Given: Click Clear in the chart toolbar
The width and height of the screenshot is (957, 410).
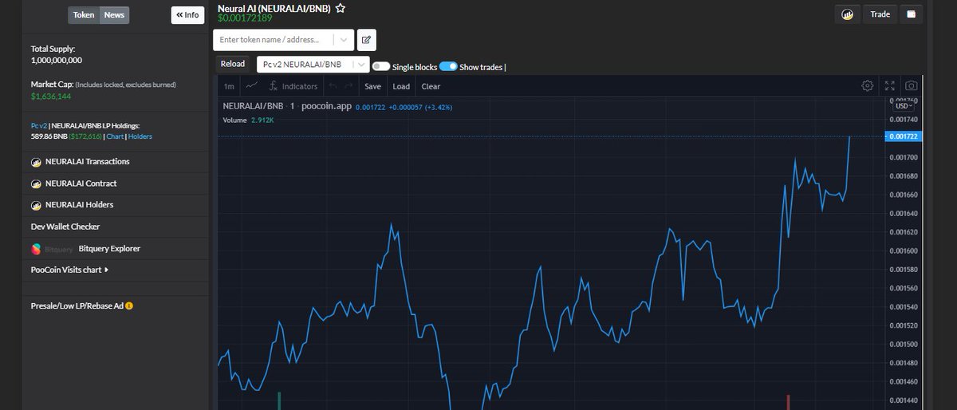Looking at the screenshot, I should pyautogui.click(x=431, y=86).
